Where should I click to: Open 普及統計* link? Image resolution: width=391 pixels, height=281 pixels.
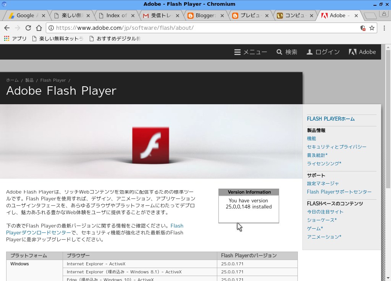tap(317, 155)
